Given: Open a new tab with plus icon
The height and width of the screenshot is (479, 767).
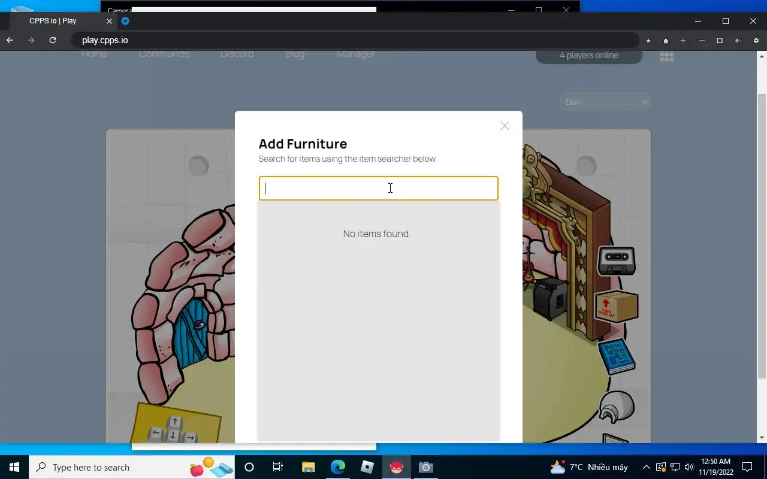Looking at the screenshot, I should coord(125,21).
